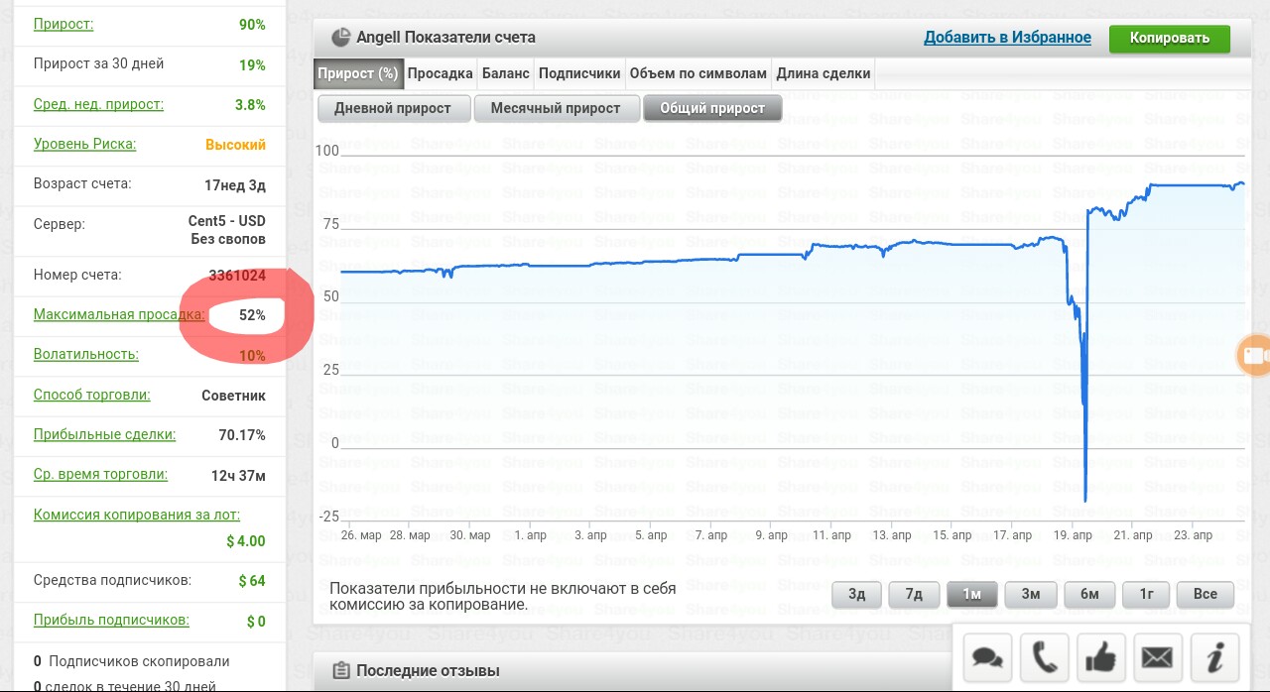Click the clipboard icon by Последние отзывы
The width and height of the screenshot is (1270, 692).
point(341,671)
